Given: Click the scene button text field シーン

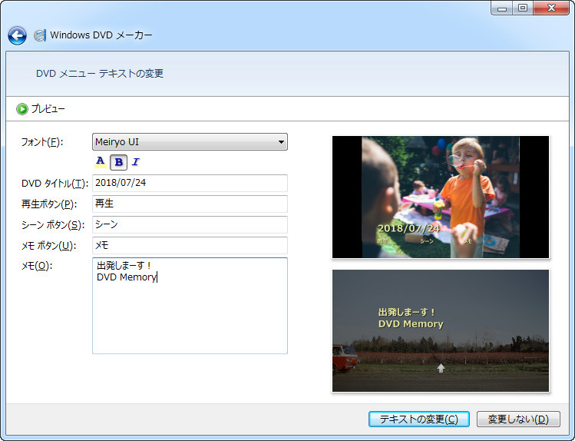Looking at the screenshot, I should pos(190,224).
